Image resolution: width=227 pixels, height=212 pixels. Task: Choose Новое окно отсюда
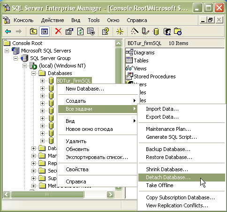point(98,129)
